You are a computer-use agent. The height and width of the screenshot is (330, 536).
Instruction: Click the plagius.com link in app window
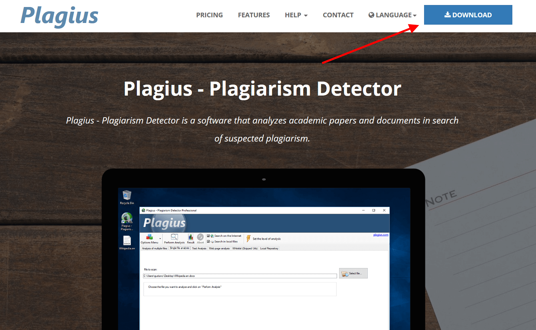[381, 235]
